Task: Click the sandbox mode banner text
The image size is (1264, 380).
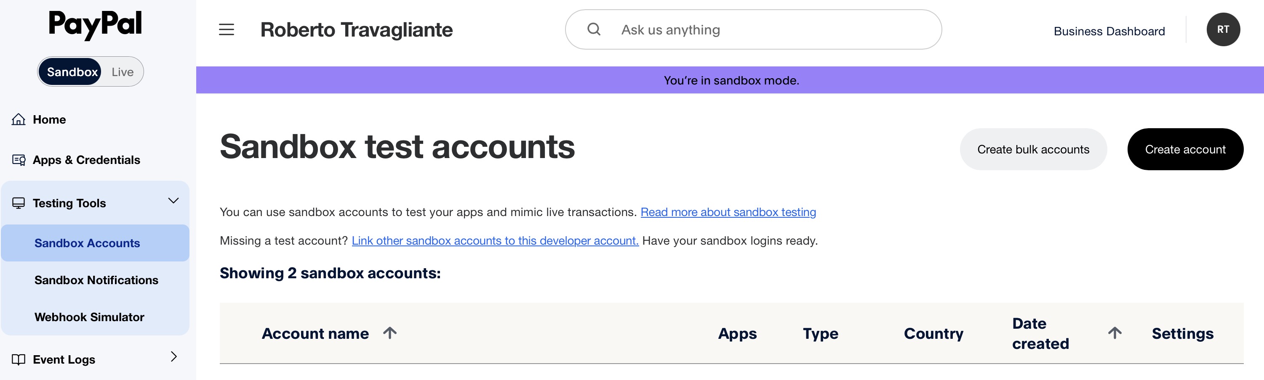Action: coord(731,80)
